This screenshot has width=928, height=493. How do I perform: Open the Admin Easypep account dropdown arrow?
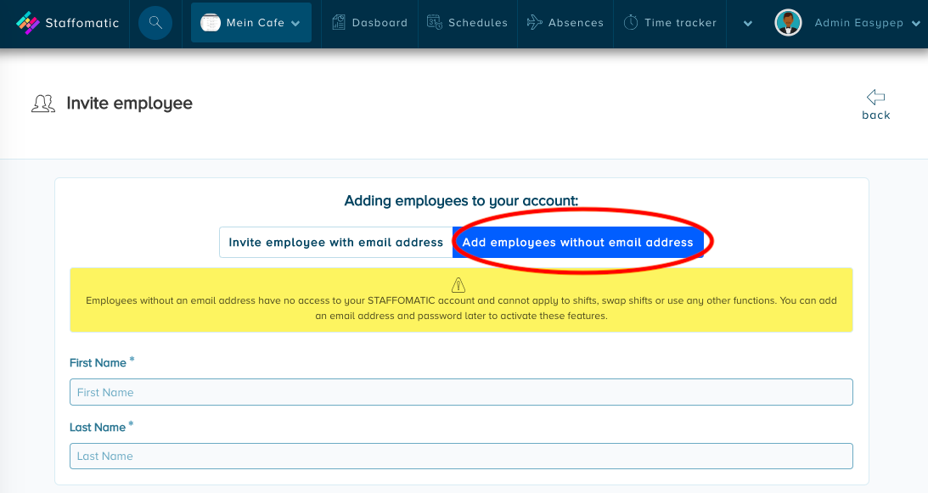click(915, 24)
